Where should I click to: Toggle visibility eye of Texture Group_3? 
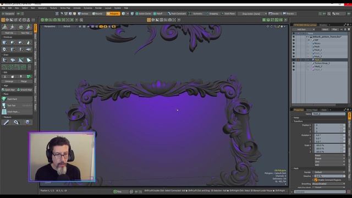(294, 63)
